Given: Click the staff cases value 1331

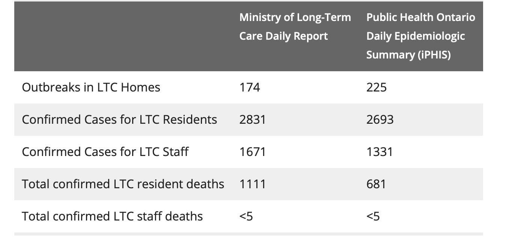Looking at the screenshot, I should (x=379, y=152).
